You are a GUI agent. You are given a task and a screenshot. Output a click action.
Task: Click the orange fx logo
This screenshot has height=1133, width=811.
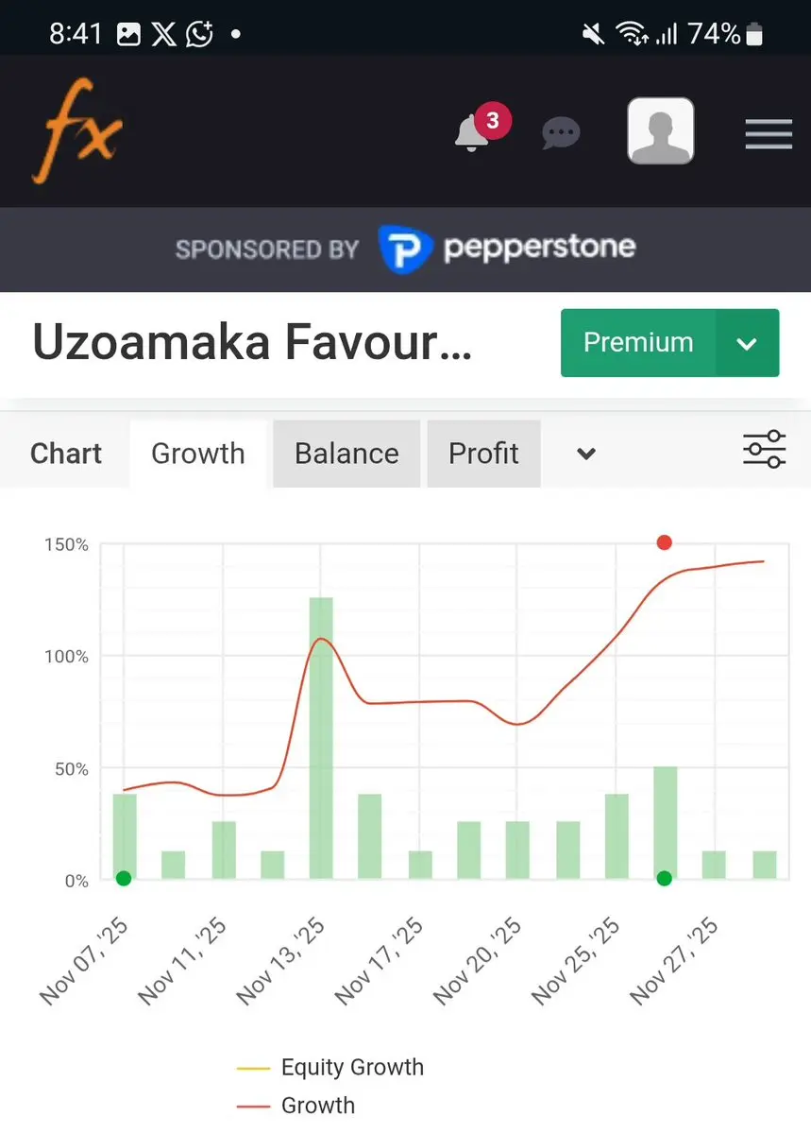point(78,130)
